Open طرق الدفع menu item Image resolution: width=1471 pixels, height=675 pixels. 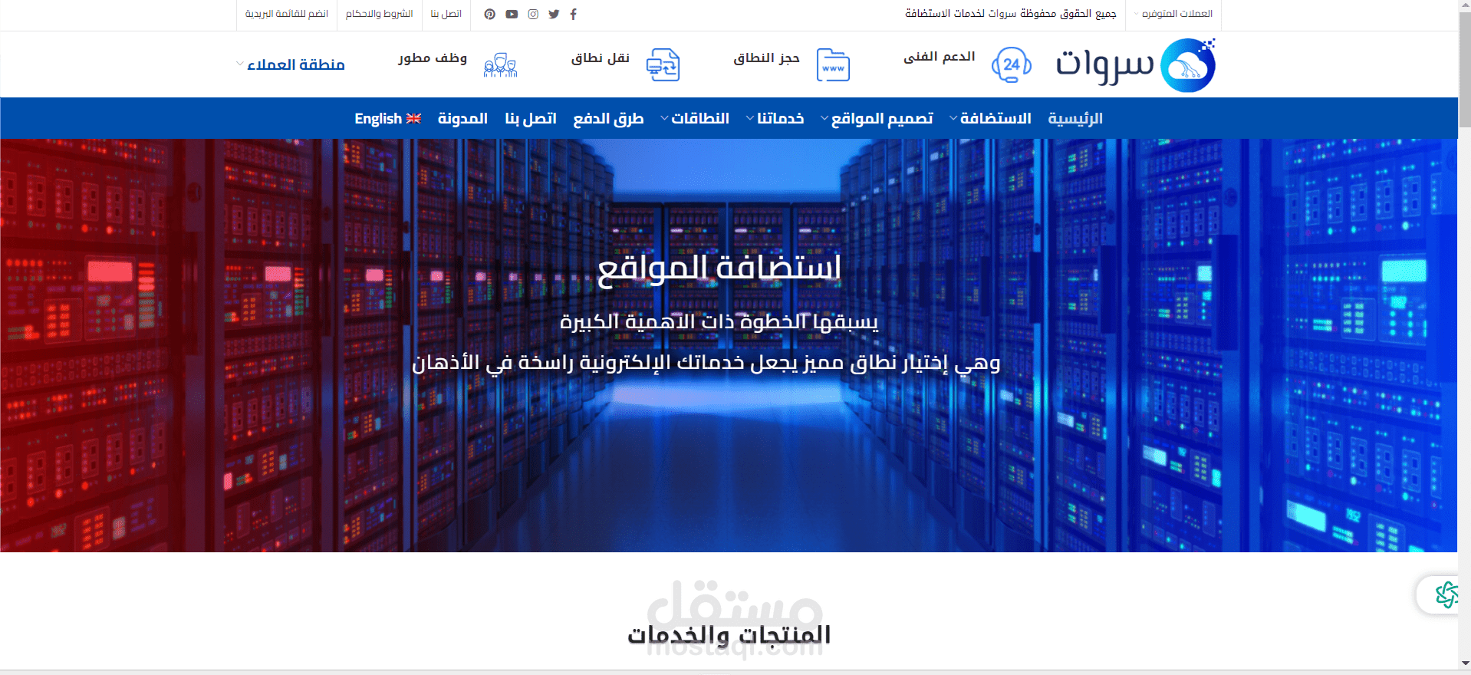click(608, 118)
